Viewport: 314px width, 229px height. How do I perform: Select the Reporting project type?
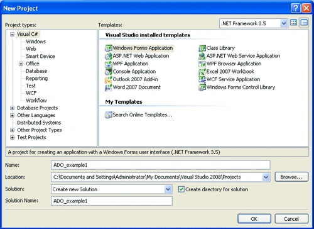[x=37, y=79]
